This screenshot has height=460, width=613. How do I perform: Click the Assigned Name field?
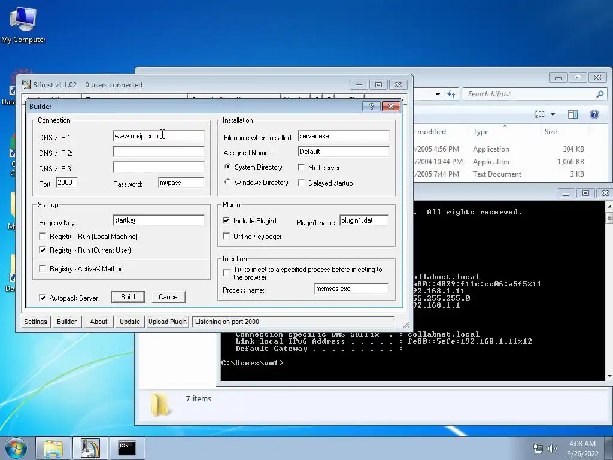pos(343,152)
